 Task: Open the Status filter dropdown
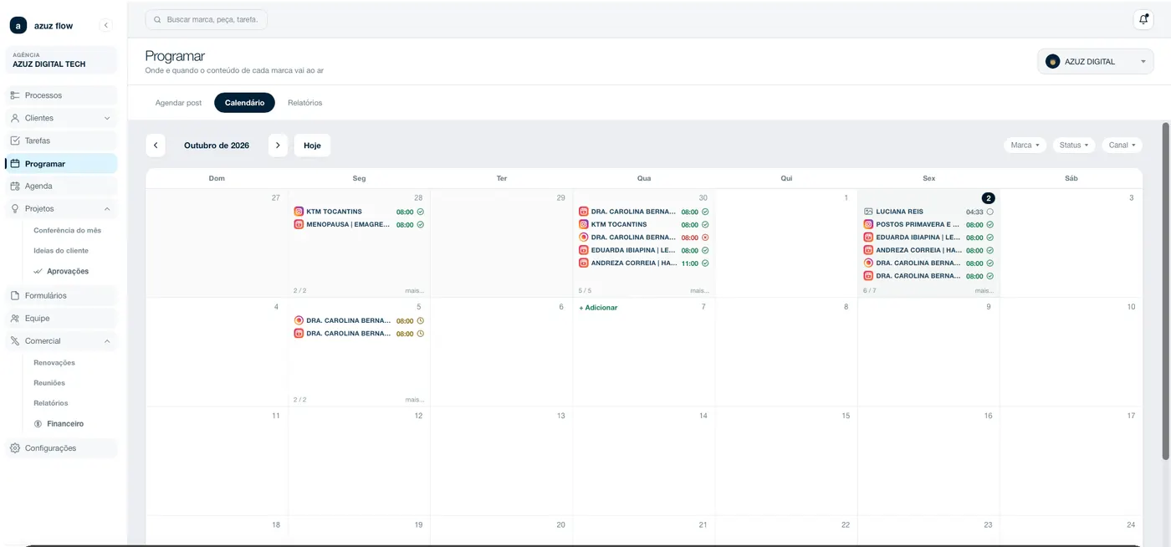coord(1074,146)
